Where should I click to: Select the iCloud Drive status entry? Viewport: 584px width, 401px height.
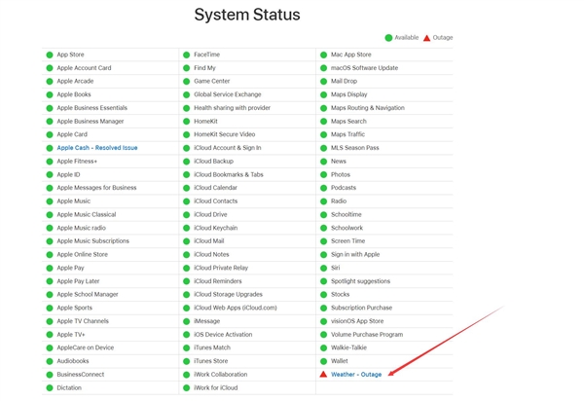[x=210, y=214]
